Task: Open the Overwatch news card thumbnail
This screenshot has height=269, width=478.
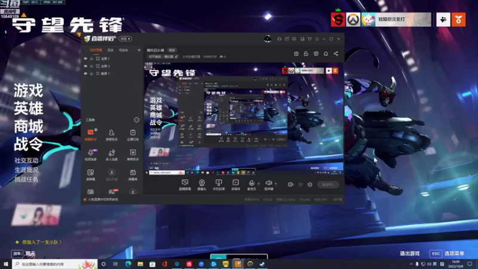Action: (x=36, y=215)
